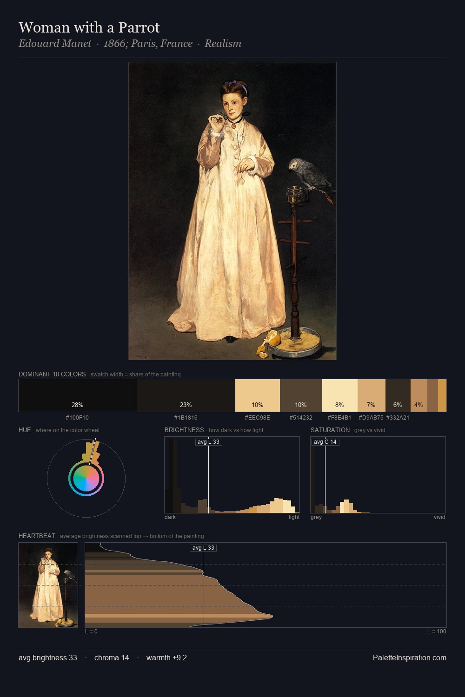Click the 'grey' saturation axis label
Screen dimensions: 465x697
coord(316,517)
